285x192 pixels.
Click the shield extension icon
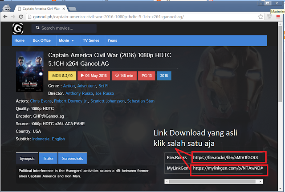tap(269, 17)
